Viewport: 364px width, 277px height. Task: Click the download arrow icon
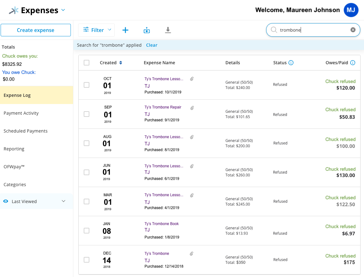pyautogui.click(x=168, y=30)
